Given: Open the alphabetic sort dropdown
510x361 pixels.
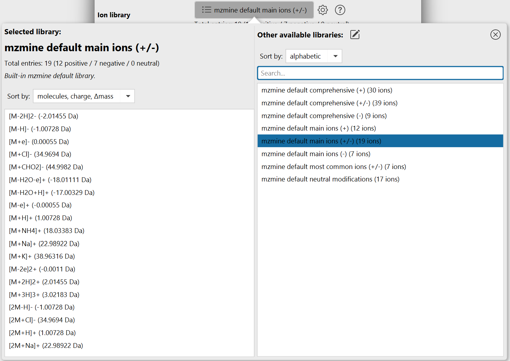Looking at the screenshot, I should pyautogui.click(x=314, y=56).
